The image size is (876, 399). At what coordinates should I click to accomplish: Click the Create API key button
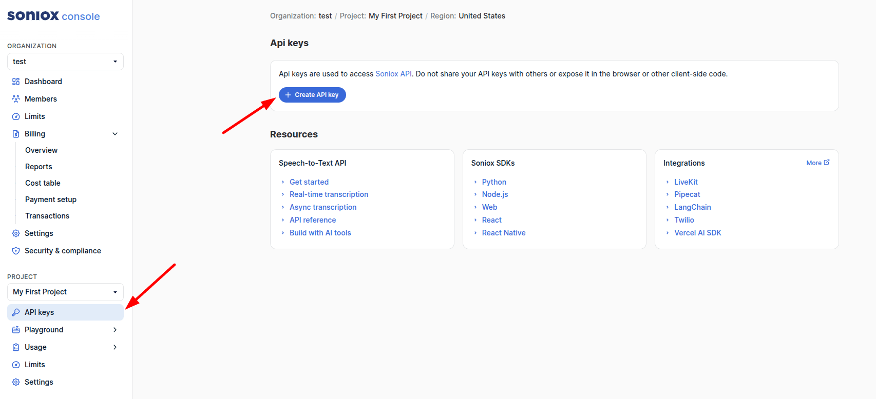312,95
